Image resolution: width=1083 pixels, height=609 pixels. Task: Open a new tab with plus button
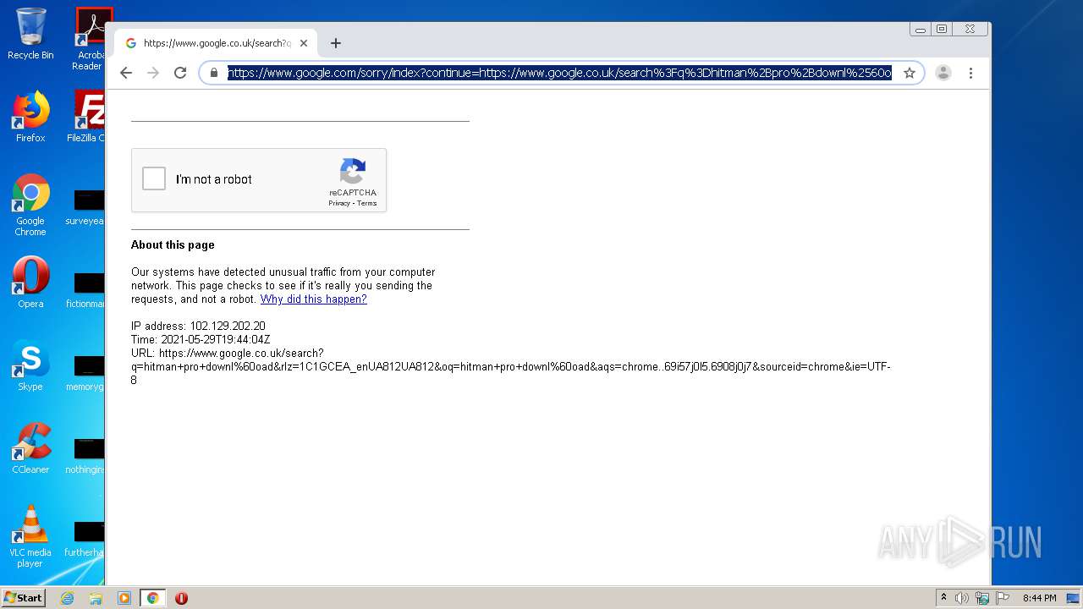(x=336, y=43)
